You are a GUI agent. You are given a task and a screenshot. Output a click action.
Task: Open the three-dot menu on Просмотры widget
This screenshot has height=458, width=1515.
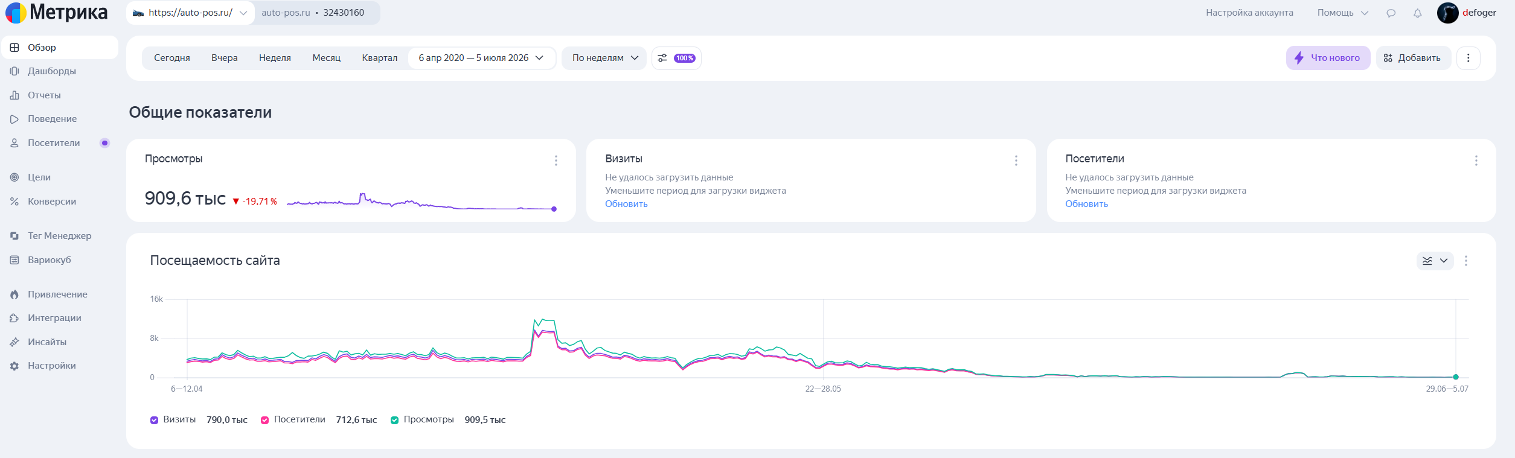coord(556,161)
